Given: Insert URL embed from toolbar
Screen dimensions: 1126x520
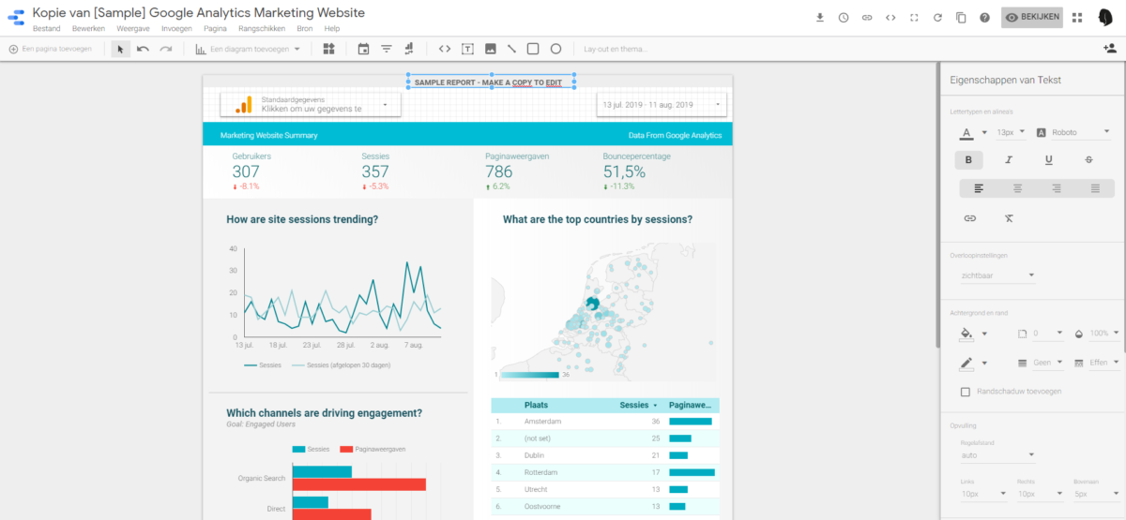Looking at the screenshot, I should pyautogui.click(x=445, y=49).
